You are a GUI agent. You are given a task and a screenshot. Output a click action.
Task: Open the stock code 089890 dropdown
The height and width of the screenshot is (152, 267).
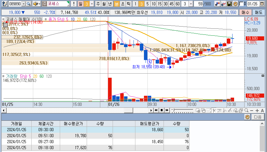click(x=24, y=4)
